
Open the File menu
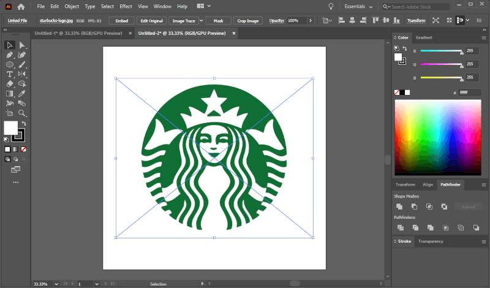[x=40, y=6]
